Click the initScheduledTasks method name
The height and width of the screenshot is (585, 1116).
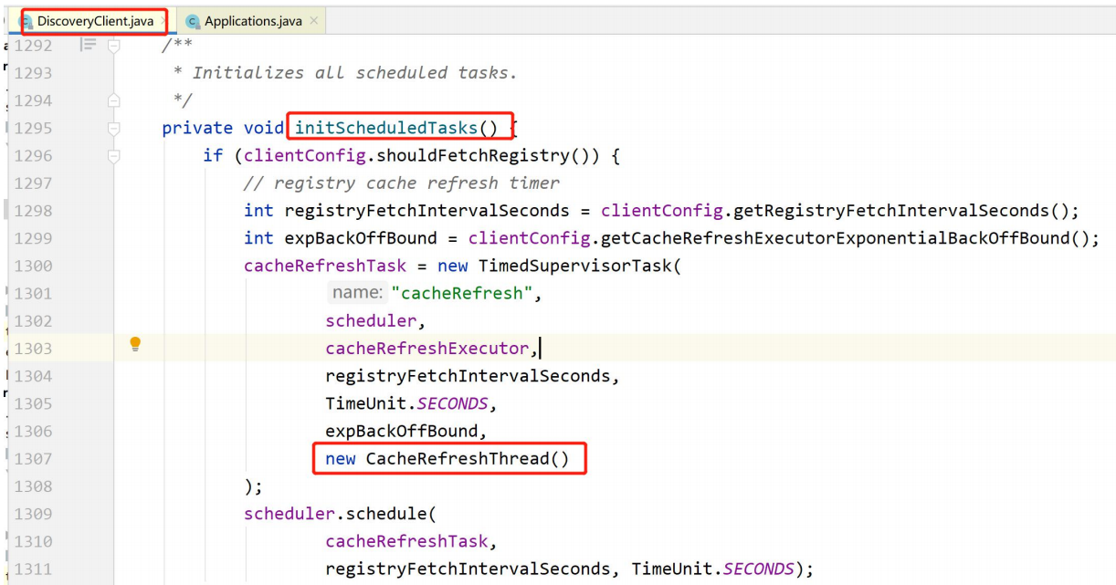pos(385,128)
